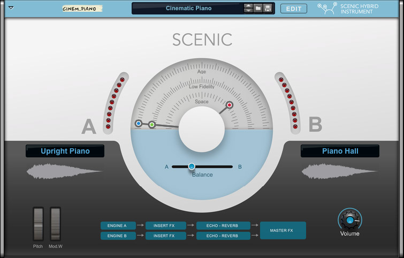Screen dimensions: 404x258
Task: Click the Age label on the dial
Action: pyautogui.click(x=202, y=72)
